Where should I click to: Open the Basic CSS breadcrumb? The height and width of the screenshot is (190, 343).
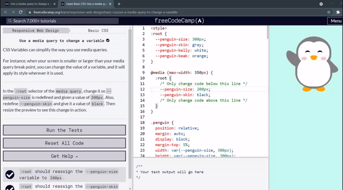tap(98, 30)
